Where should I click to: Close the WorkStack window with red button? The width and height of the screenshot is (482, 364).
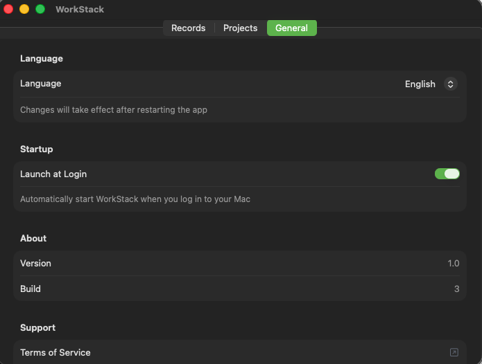8,9
